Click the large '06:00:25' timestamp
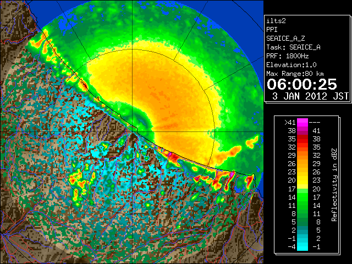This screenshot has width=352, height=264. click(x=302, y=84)
